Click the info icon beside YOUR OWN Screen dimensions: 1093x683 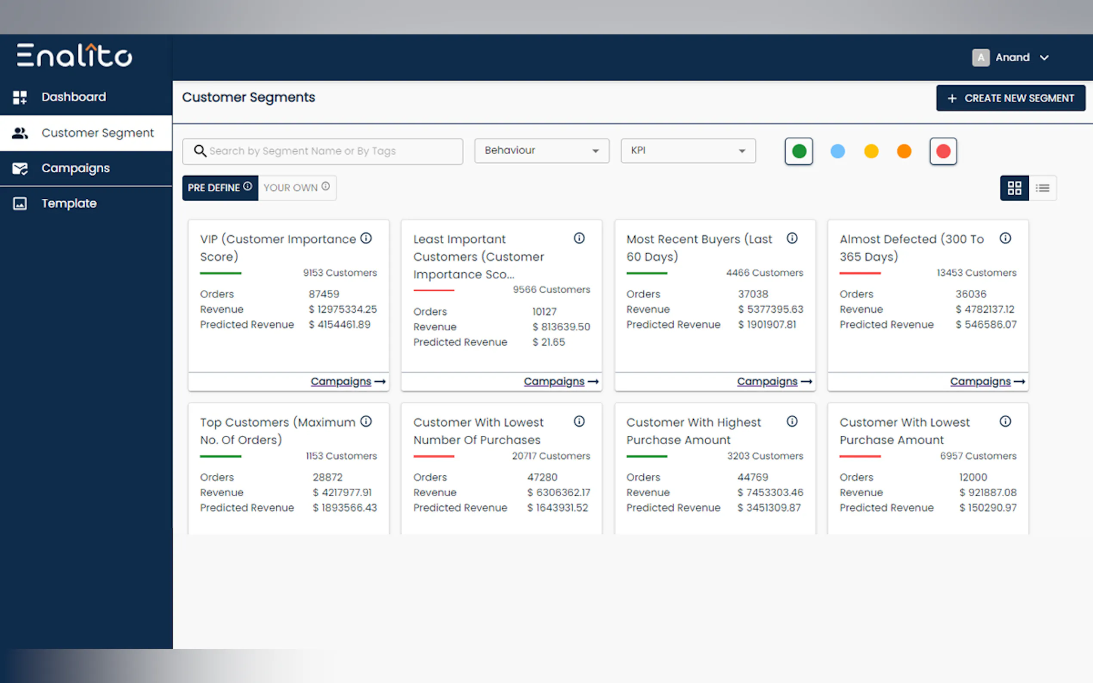tap(325, 186)
